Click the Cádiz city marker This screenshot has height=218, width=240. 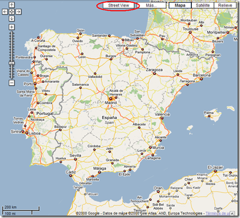pyautogui.click(x=71, y=176)
